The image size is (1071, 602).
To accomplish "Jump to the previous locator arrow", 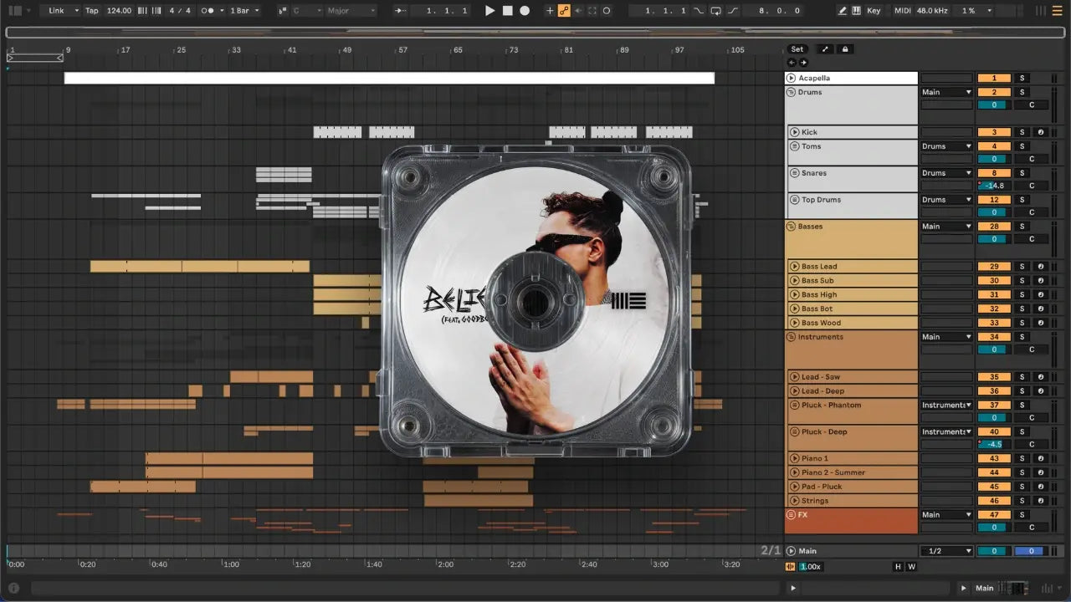I will tap(792, 63).
